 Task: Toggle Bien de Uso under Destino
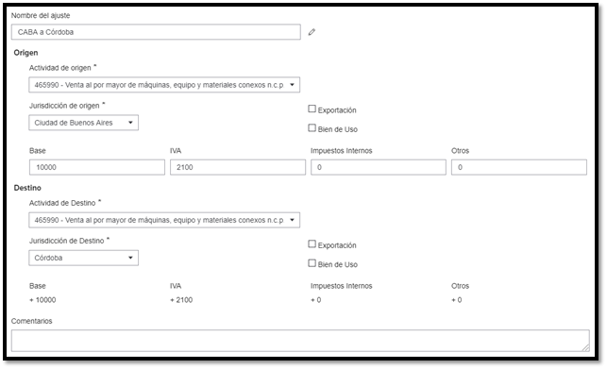312,263
